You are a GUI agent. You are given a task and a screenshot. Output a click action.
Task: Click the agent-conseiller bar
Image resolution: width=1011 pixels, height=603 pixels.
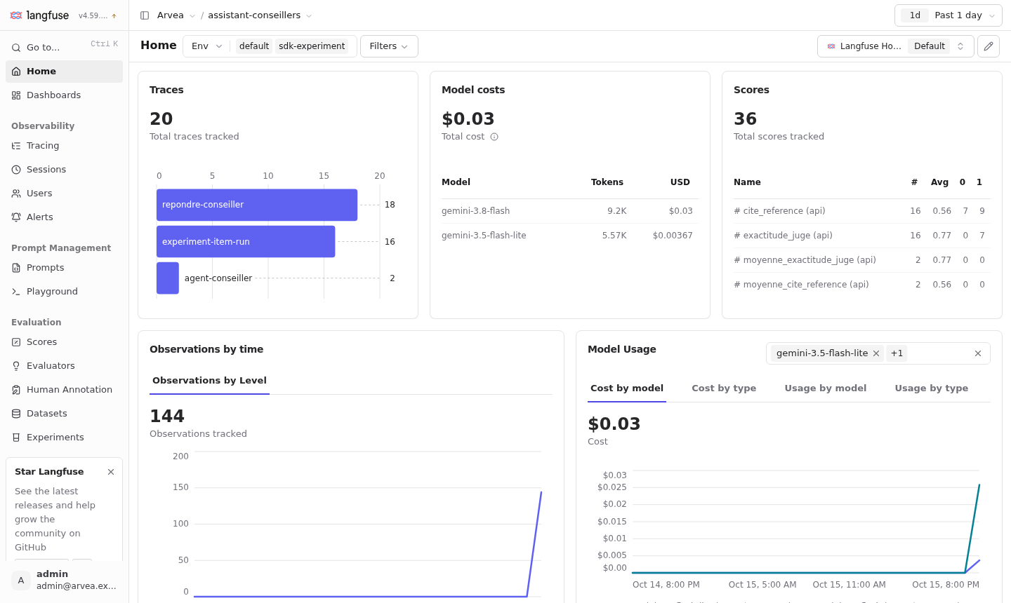coord(168,278)
